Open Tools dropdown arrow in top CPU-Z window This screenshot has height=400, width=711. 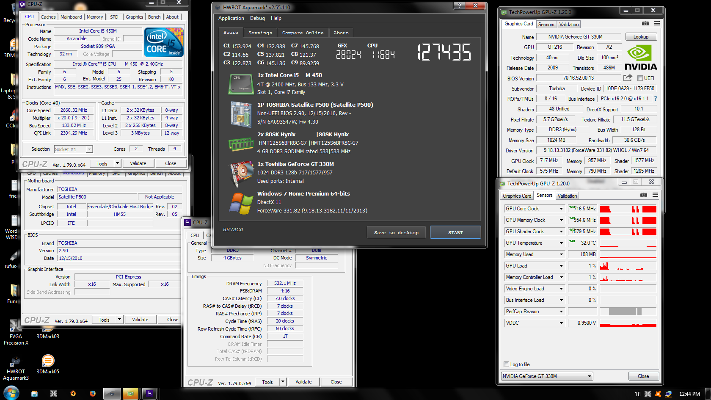tap(117, 163)
